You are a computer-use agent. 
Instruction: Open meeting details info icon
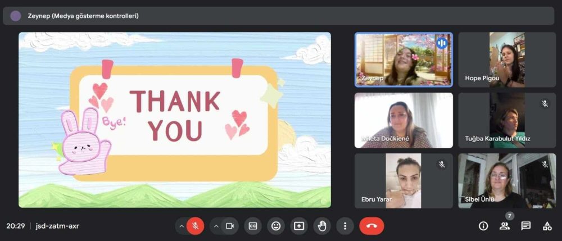tap(483, 226)
